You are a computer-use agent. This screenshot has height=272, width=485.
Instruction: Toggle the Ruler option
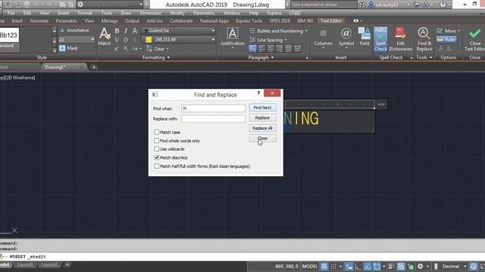446,39
